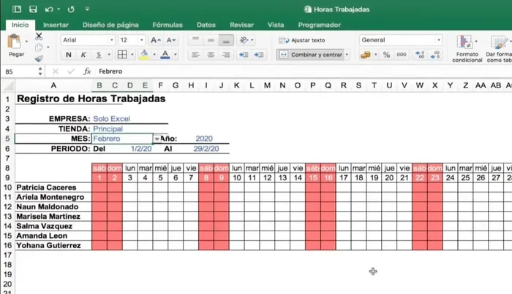Image resolution: width=512 pixels, height=294 pixels.
Task: Click the formula bar enter checkmark
Action: pyautogui.click(x=71, y=71)
